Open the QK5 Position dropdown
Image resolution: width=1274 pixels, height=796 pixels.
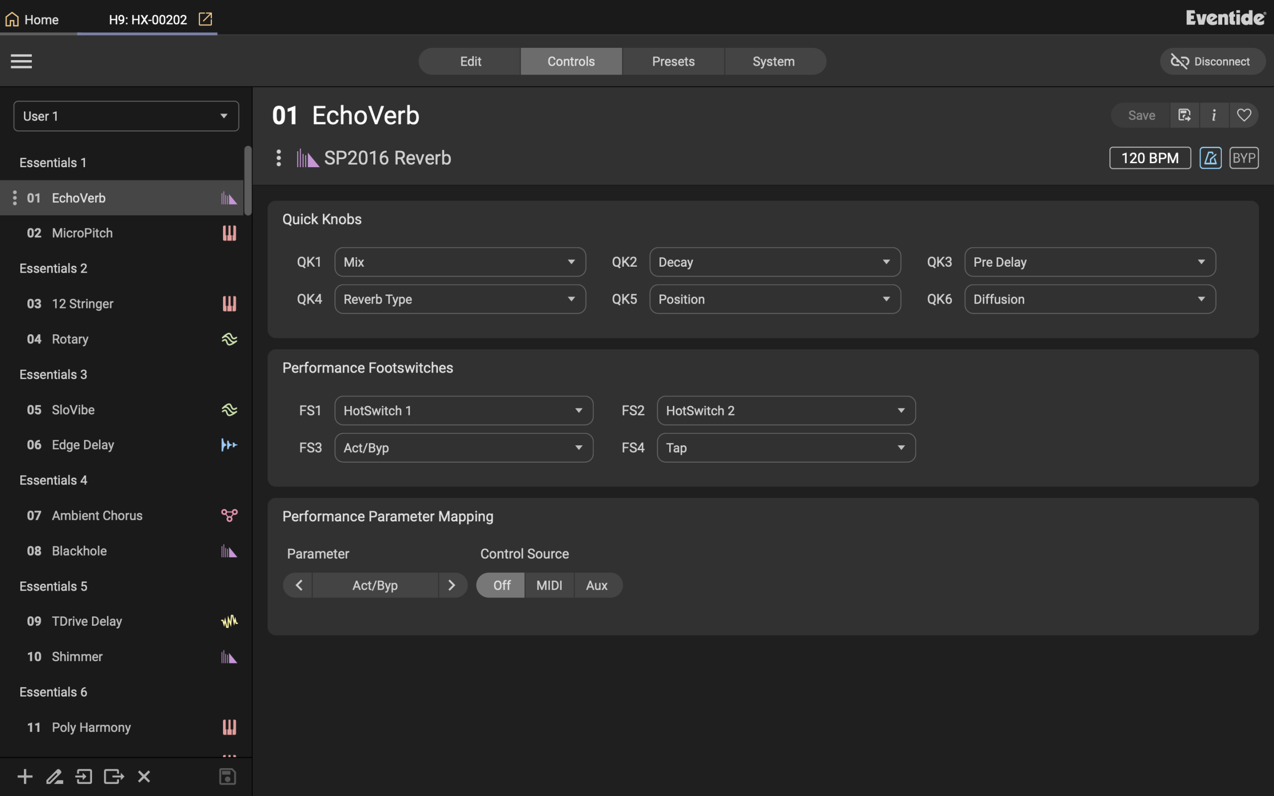(775, 299)
